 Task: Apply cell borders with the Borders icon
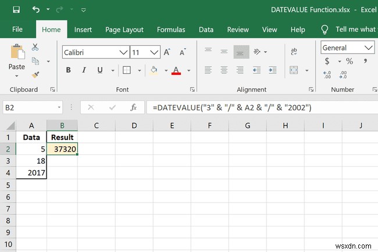point(127,70)
